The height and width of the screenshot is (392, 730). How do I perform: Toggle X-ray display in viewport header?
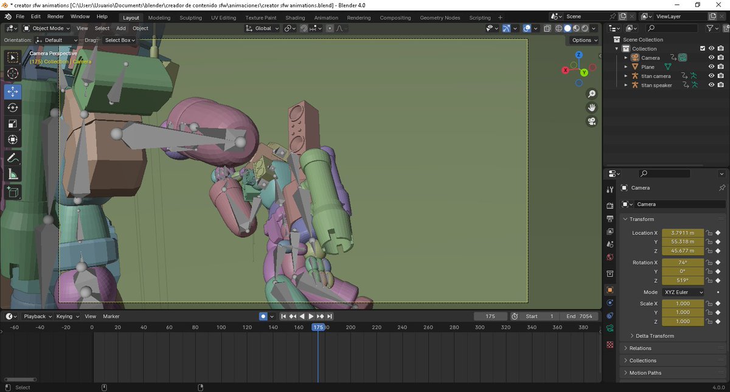click(x=547, y=29)
